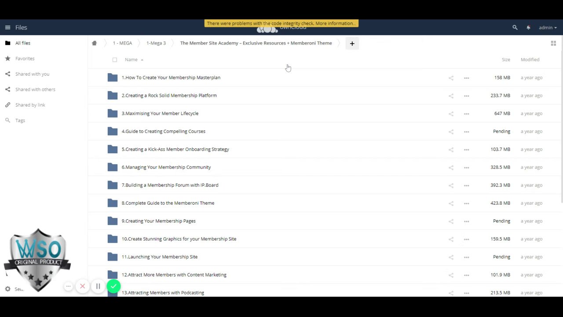Screen dimensions: 563x317
Task: Share folder 11.Launching Your Membership Site
Action: pos(451,257)
